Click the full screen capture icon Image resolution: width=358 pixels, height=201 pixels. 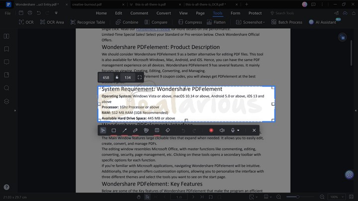(140, 78)
